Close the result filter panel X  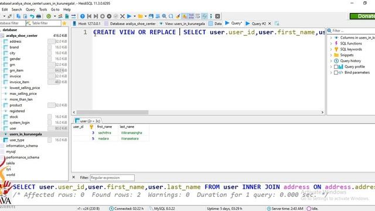tap(74, 177)
